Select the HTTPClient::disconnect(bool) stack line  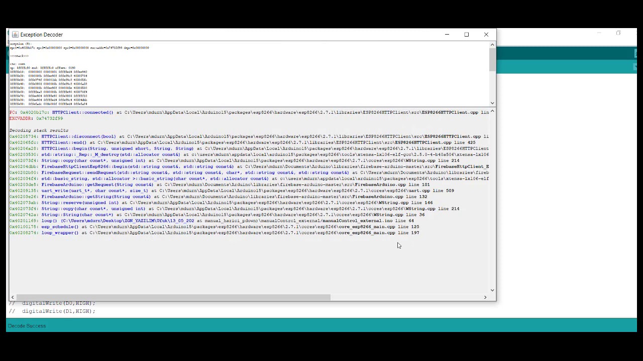tap(249, 136)
